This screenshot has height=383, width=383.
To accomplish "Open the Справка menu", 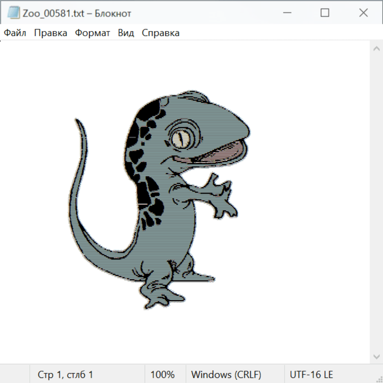I will coord(160,33).
